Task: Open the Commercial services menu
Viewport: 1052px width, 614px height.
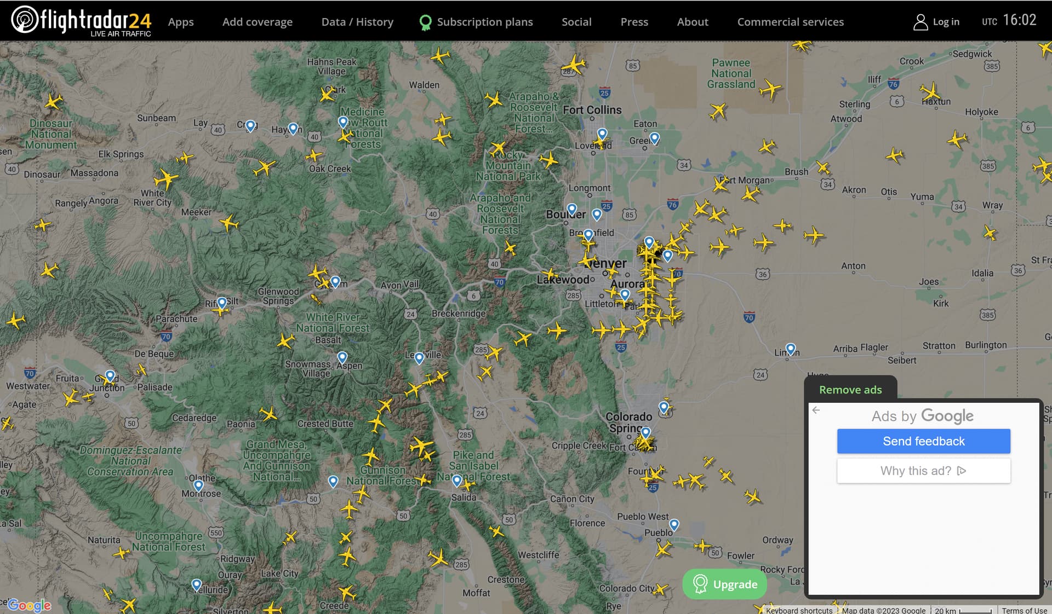Action: tap(790, 22)
